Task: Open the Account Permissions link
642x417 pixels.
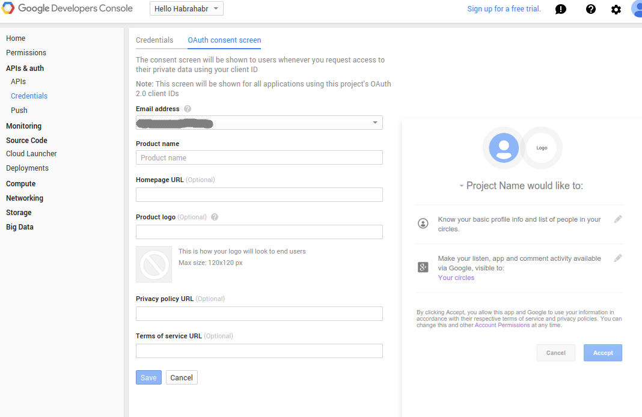Action: coord(503,325)
